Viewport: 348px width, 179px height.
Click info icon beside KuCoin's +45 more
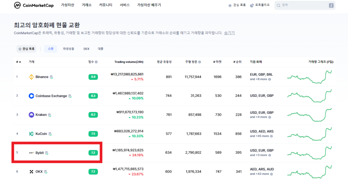click(x=271, y=136)
